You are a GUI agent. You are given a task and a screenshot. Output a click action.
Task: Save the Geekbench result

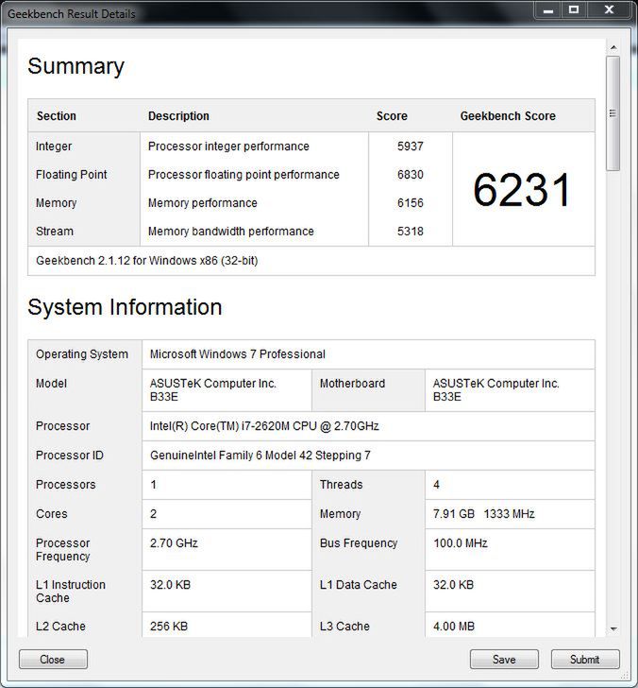tap(504, 659)
